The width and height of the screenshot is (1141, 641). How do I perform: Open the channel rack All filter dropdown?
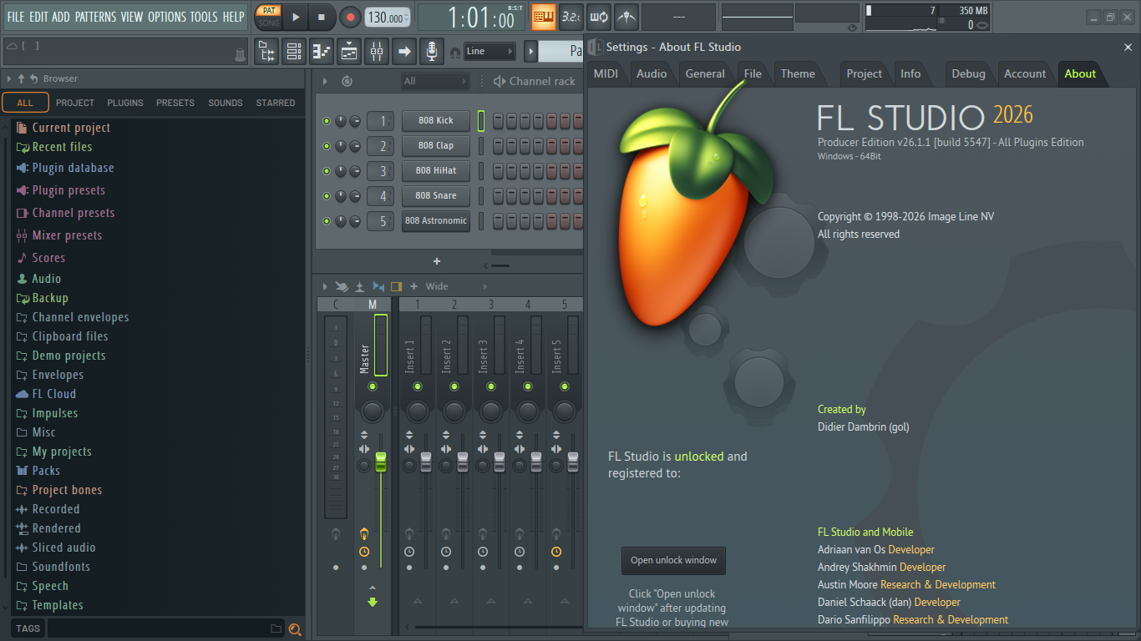click(434, 81)
